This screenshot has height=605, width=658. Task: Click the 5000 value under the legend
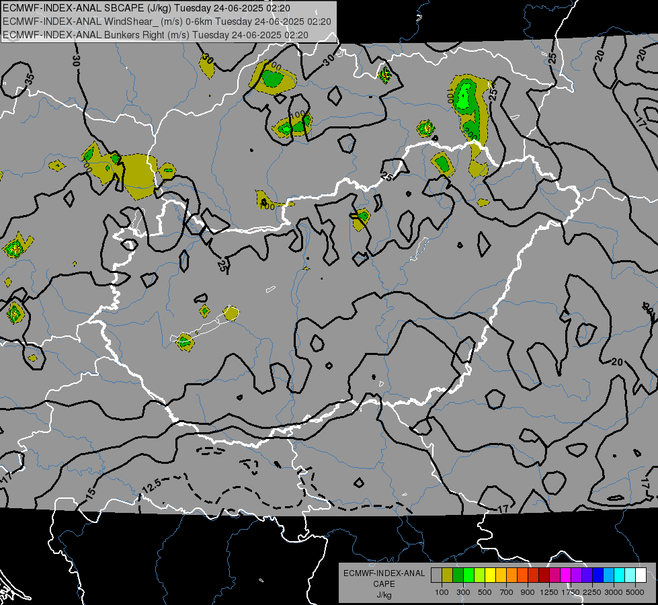(x=635, y=592)
